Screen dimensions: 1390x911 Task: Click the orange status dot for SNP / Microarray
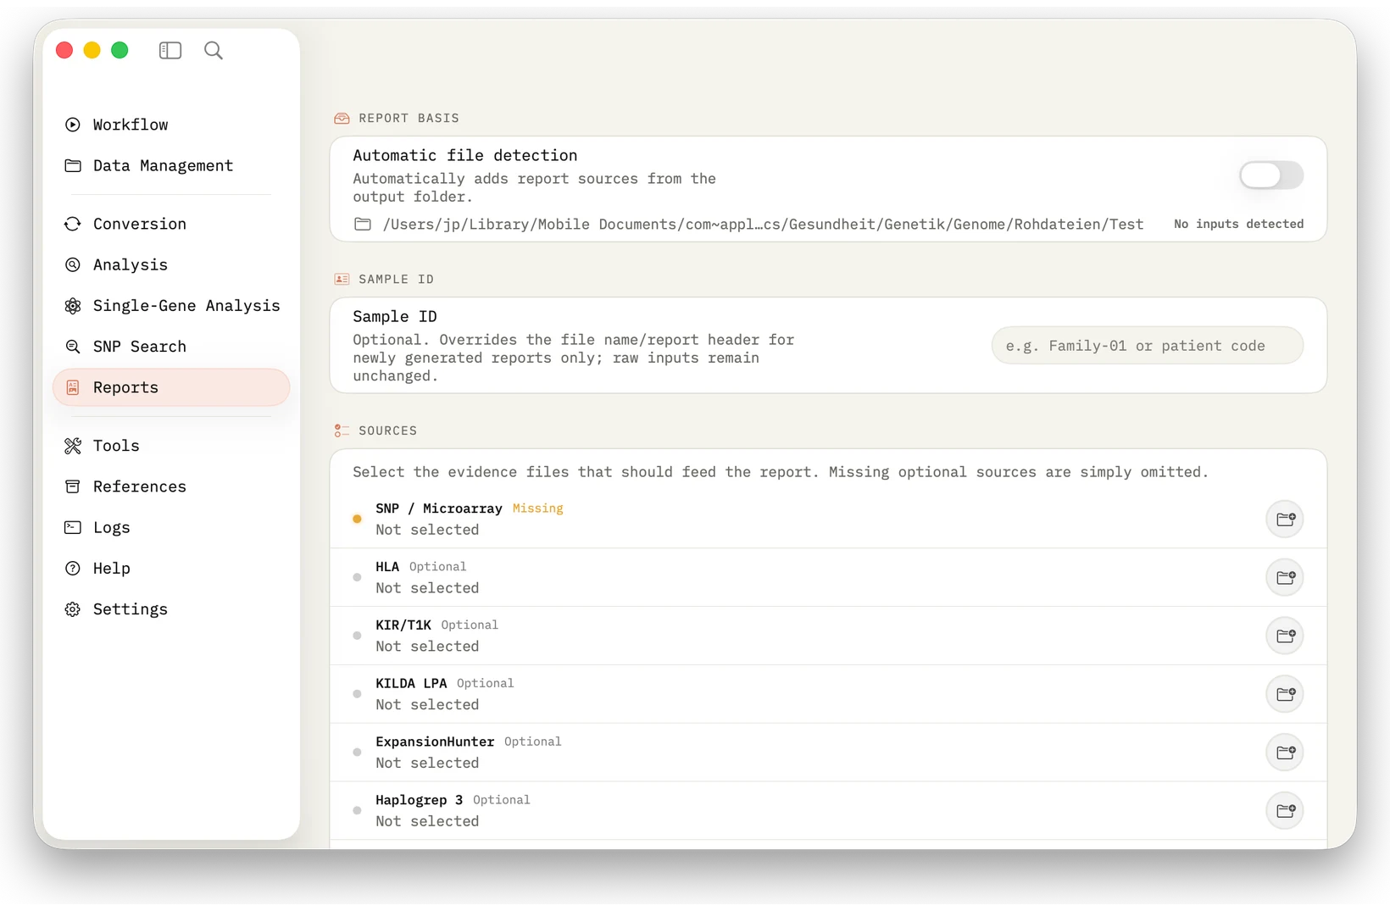point(357,519)
